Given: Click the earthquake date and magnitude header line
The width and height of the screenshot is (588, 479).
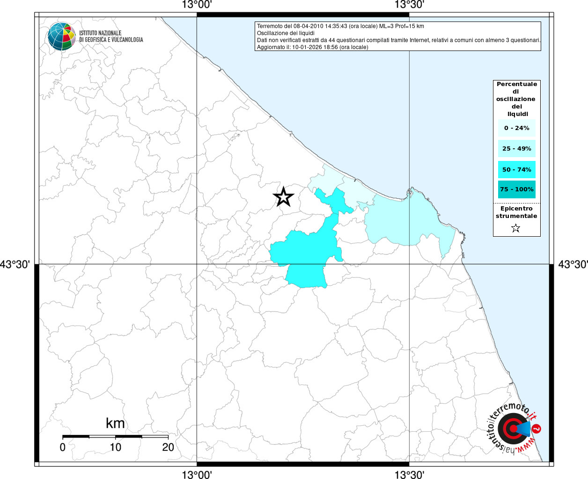Looking at the screenshot, I should coord(340,26).
